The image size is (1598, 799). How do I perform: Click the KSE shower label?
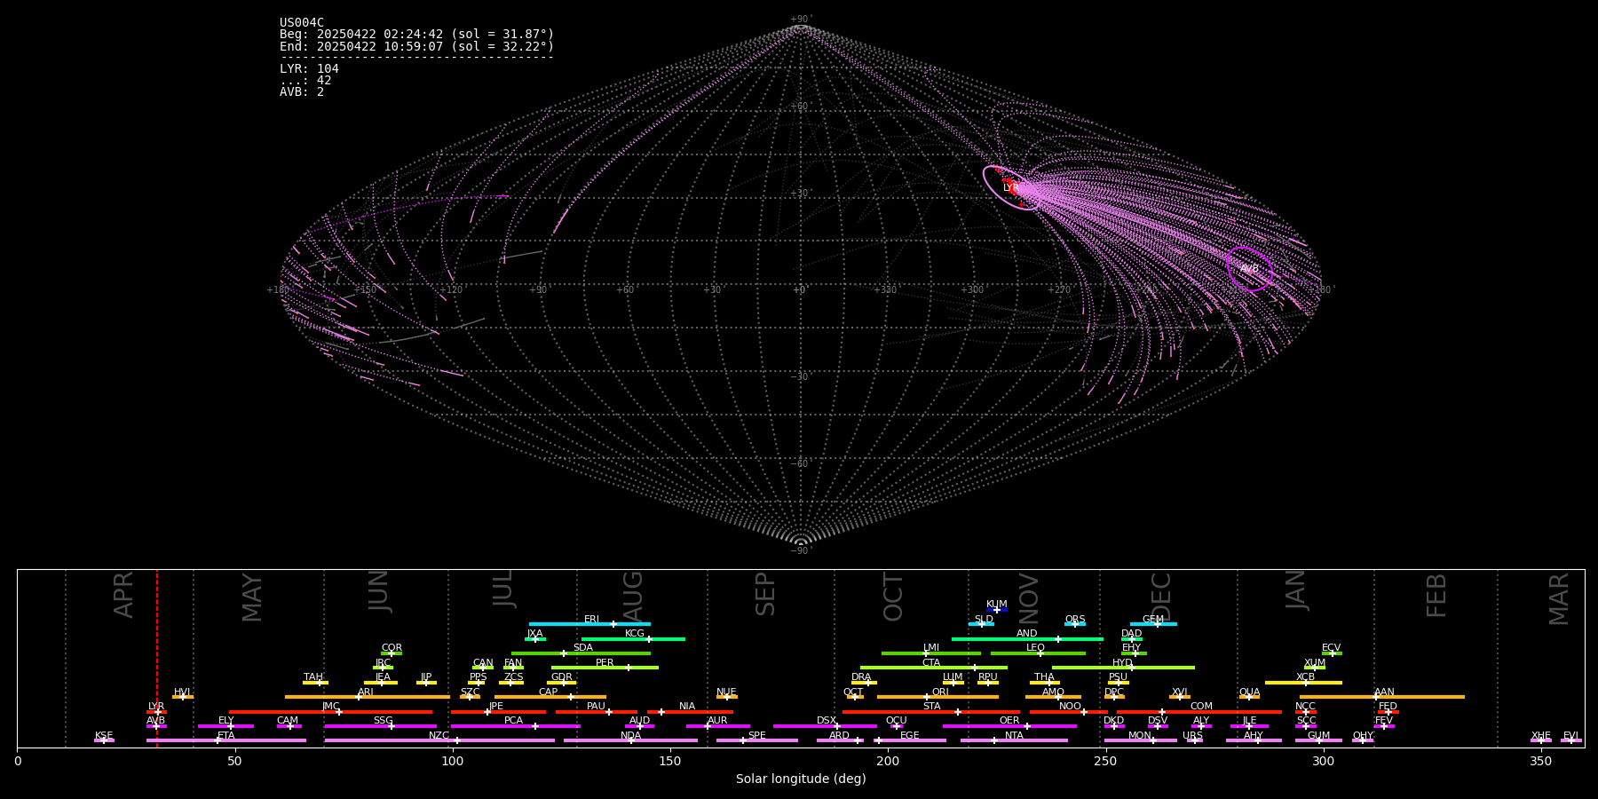104,736
